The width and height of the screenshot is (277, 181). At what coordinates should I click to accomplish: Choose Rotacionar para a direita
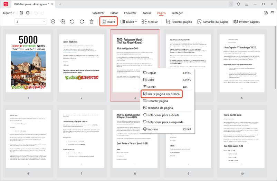[167, 115]
